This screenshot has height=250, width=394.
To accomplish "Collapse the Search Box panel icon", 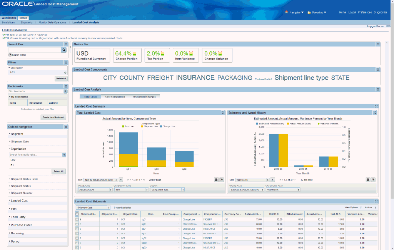I will 66,44.
